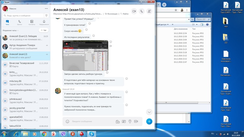Start an audio call with Алексей

[142, 11]
